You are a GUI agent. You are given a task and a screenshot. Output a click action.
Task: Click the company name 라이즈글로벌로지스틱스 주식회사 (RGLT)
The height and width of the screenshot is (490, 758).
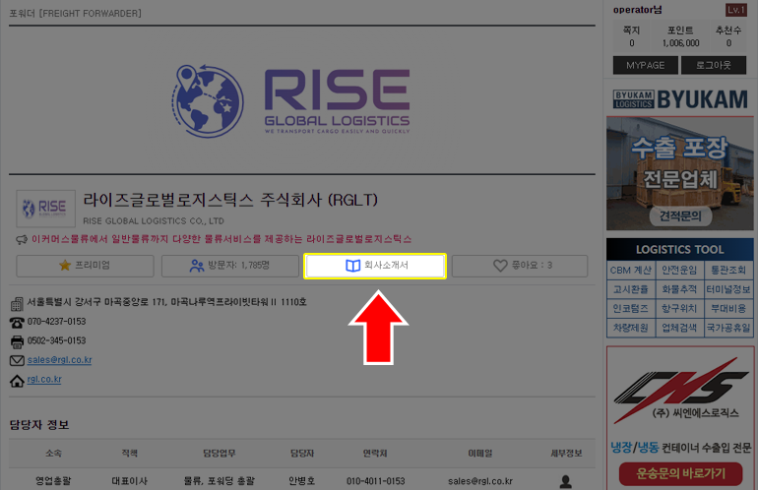coord(230,200)
